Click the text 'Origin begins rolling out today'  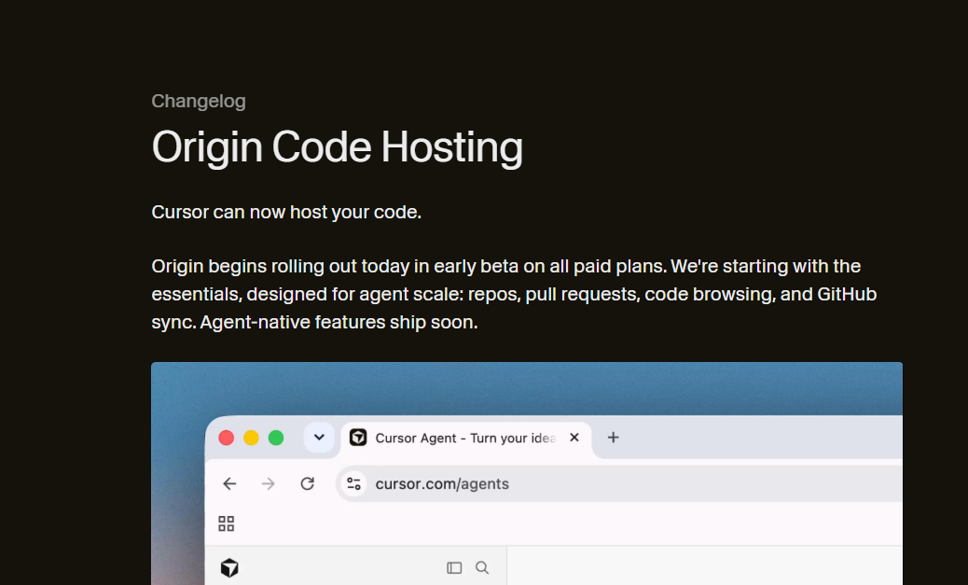(281, 266)
